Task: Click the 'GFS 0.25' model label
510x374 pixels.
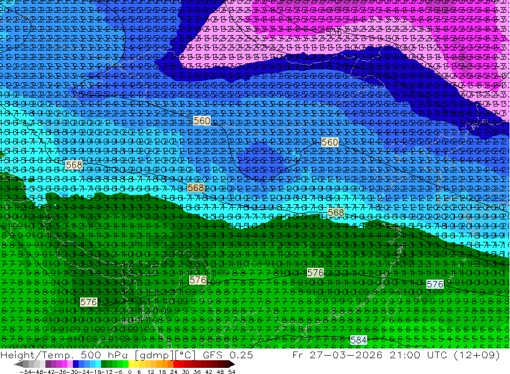Action: (x=227, y=355)
